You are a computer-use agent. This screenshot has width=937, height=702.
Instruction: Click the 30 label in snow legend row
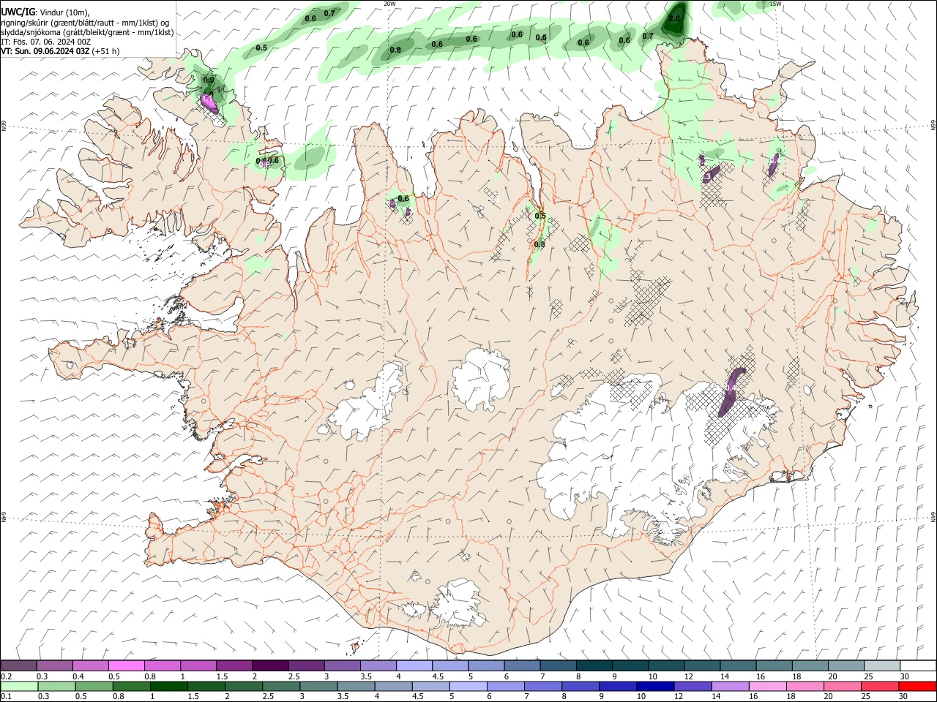[x=905, y=676]
